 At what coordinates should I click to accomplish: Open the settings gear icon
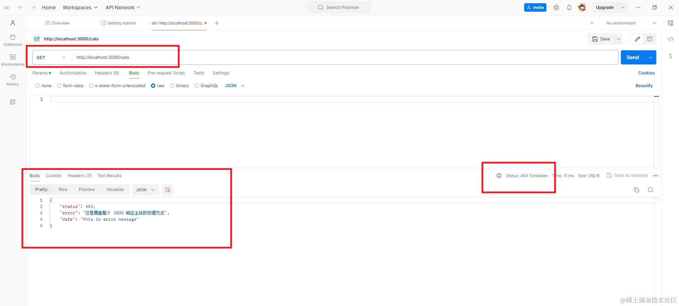(x=556, y=7)
